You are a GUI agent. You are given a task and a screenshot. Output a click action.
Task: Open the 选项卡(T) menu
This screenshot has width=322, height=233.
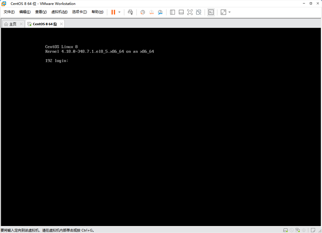pyautogui.click(x=80, y=12)
